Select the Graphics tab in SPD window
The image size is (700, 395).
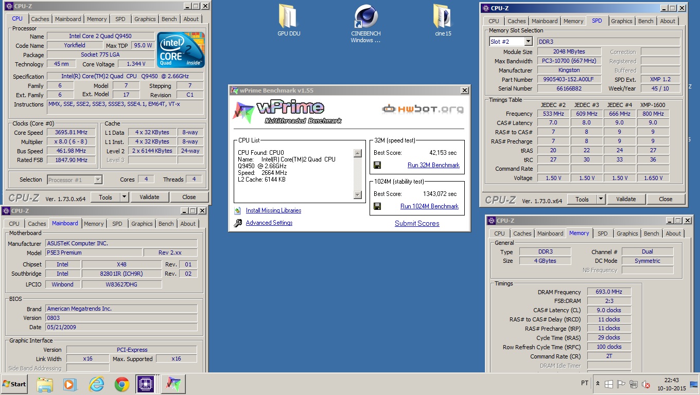[x=622, y=21]
